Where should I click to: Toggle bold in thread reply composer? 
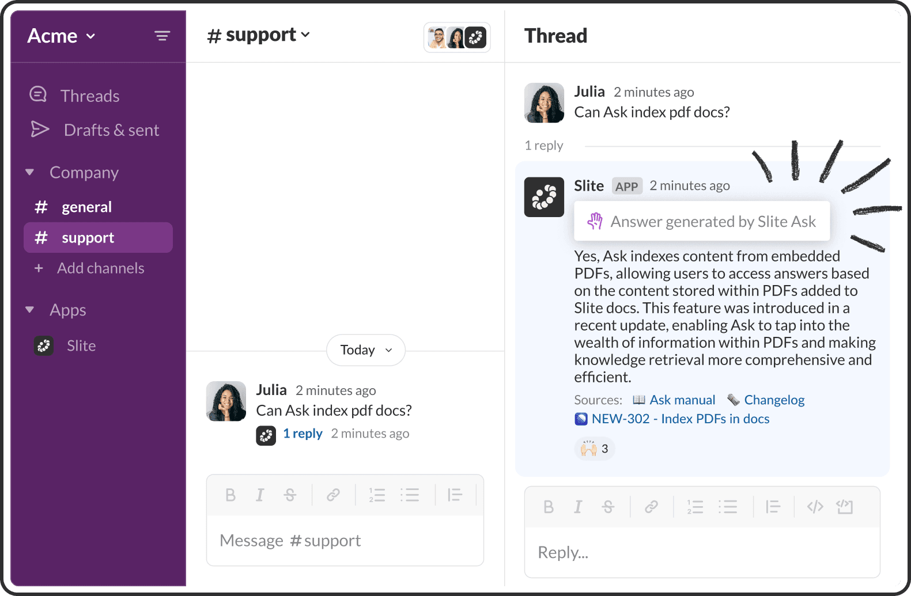pyautogui.click(x=549, y=507)
